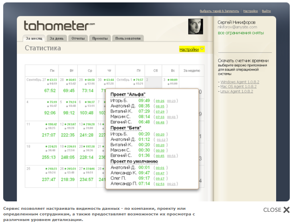Select day 29 total 73:14
This screenshot has width=291, height=223.
click(88, 90)
